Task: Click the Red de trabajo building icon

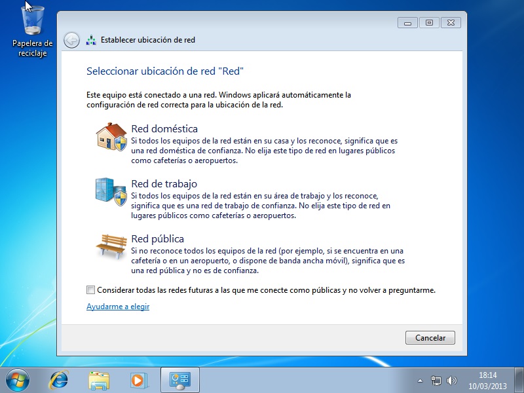Action: pos(111,191)
